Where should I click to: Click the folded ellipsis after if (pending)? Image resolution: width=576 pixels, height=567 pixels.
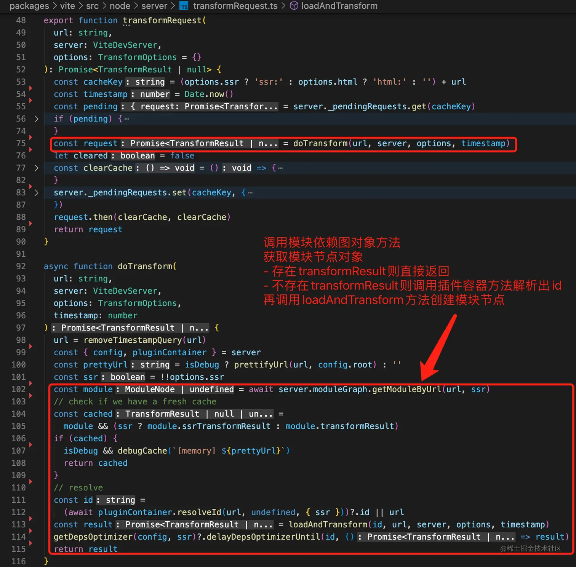(x=127, y=119)
